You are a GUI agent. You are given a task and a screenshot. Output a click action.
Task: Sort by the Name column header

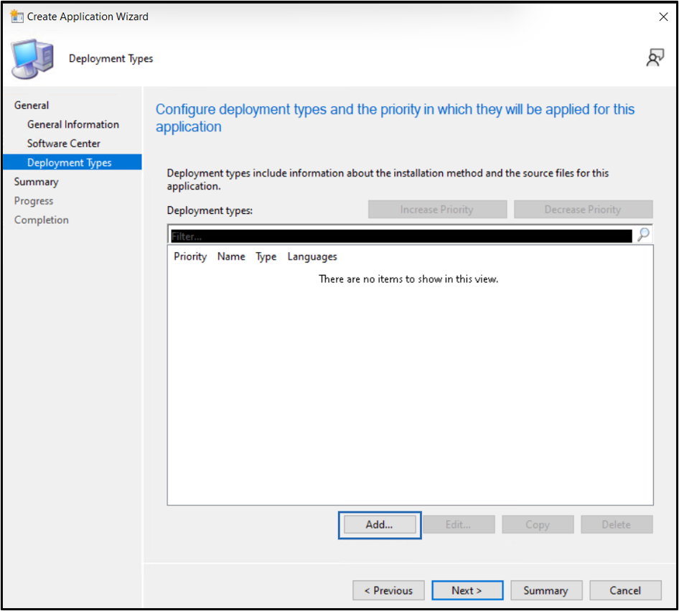231,257
